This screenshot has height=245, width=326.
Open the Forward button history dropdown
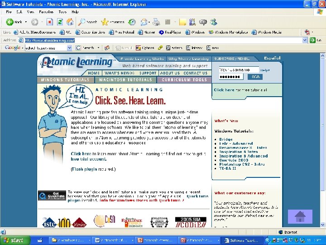click(x=42, y=22)
